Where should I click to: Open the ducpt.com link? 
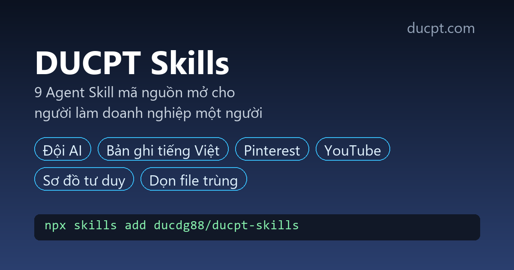[x=441, y=28]
